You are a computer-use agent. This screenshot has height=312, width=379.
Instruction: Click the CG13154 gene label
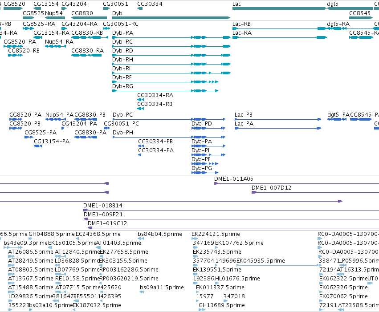tap(46, 4)
